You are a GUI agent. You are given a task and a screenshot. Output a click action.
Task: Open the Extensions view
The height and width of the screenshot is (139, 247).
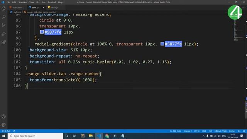3,42
